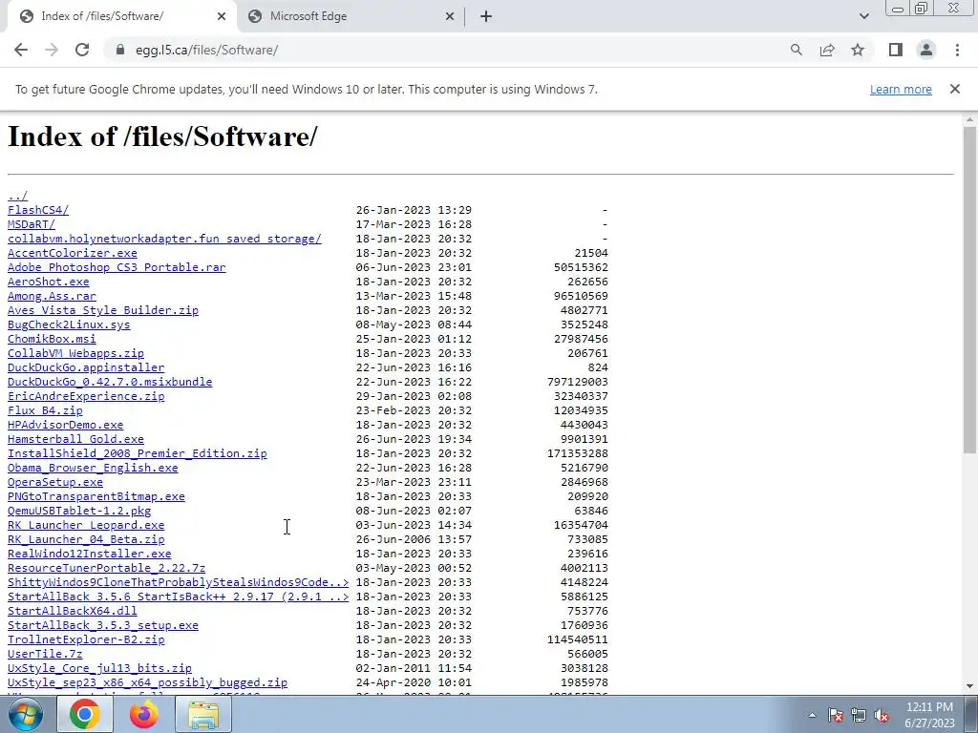The height and width of the screenshot is (733, 978).
Task: Click the muted volume tray icon
Action: click(882, 716)
